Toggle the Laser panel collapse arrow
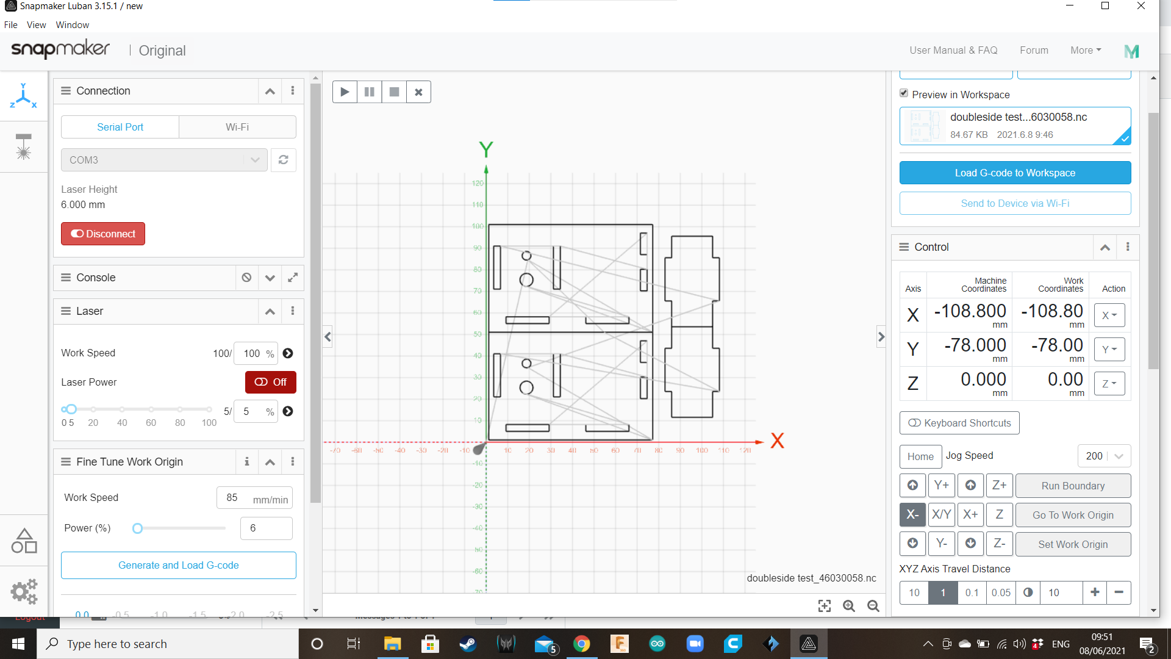This screenshot has height=659, width=1171. (270, 311)
